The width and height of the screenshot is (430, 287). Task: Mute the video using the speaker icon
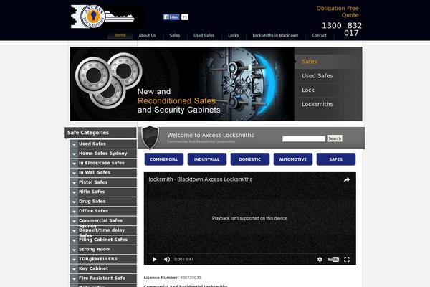(x=167, y=259)
